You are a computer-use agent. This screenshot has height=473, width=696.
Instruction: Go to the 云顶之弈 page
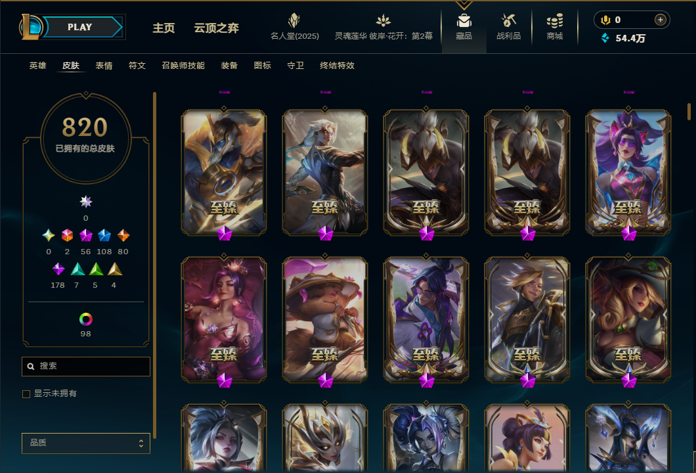coord(216,28)
